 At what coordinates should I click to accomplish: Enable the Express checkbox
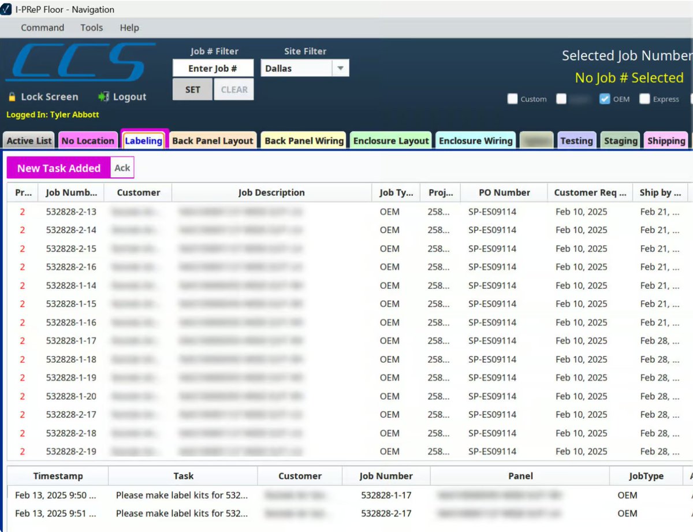(x=644, y=99)
